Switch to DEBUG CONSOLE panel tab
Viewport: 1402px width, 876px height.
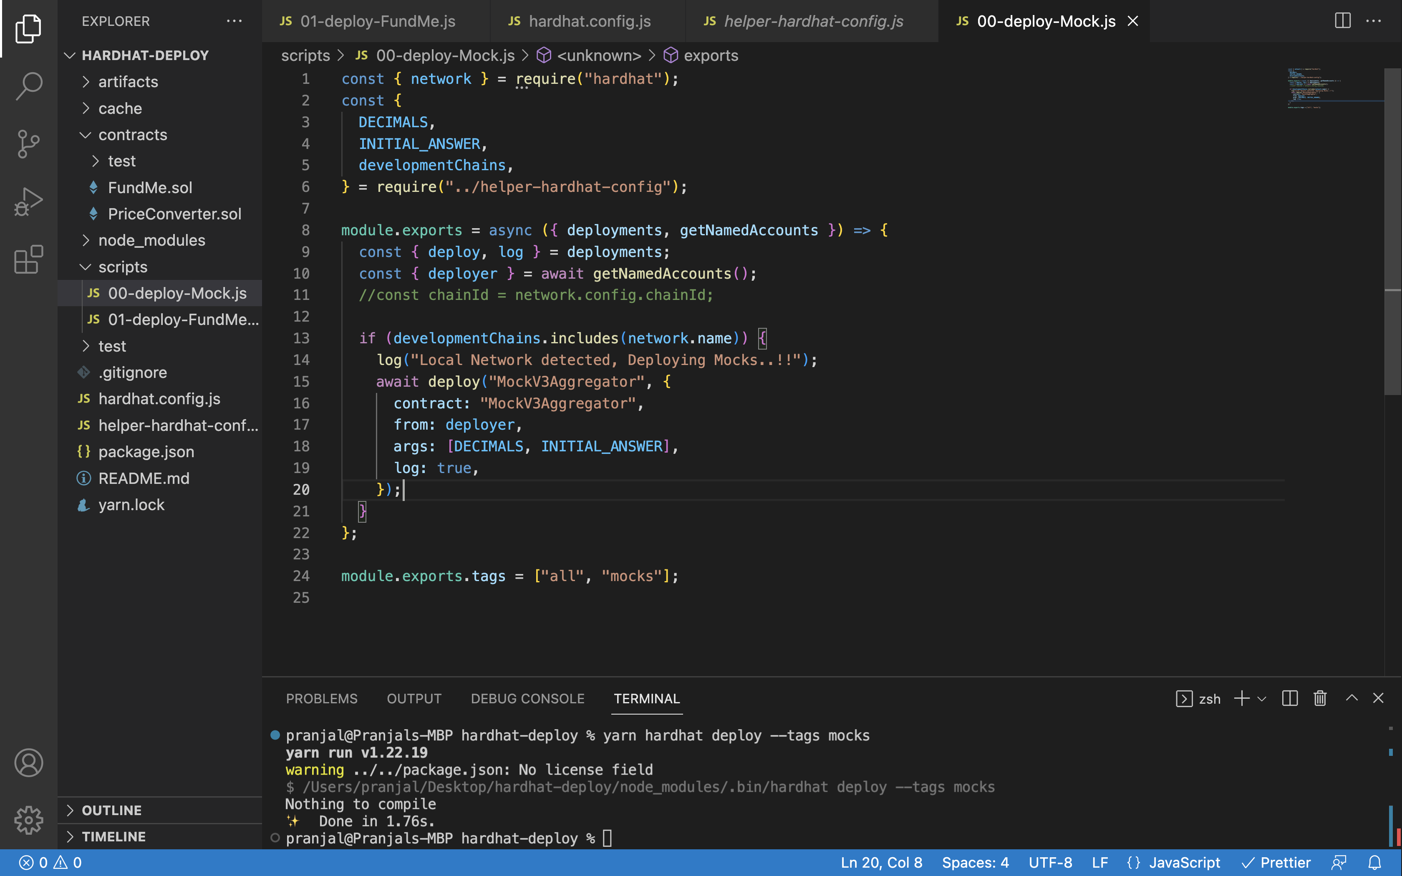tap(527, 699)
